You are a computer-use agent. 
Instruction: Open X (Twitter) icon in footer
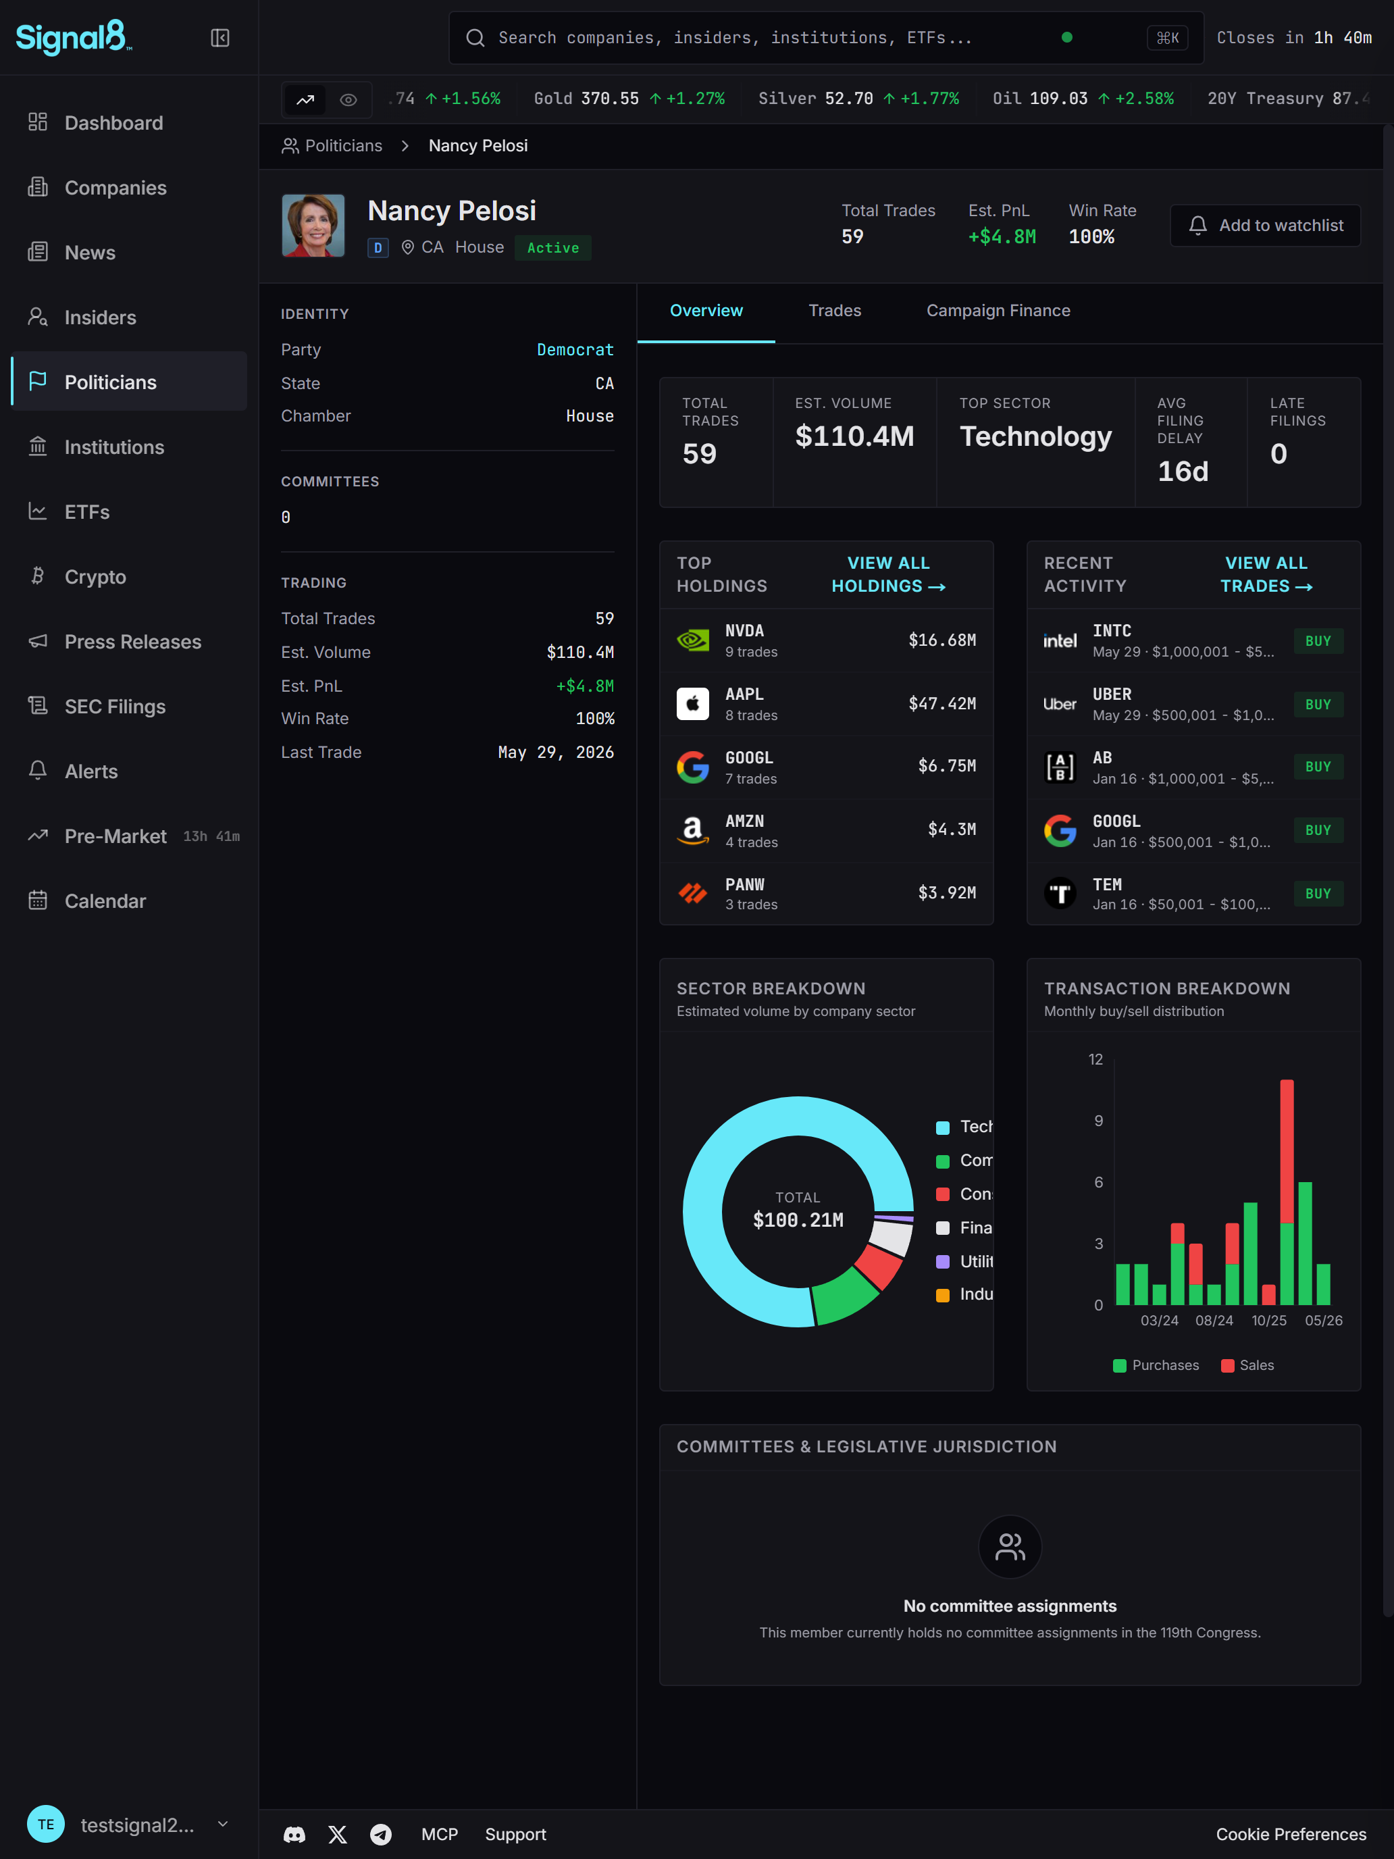tap(338, 1835)
